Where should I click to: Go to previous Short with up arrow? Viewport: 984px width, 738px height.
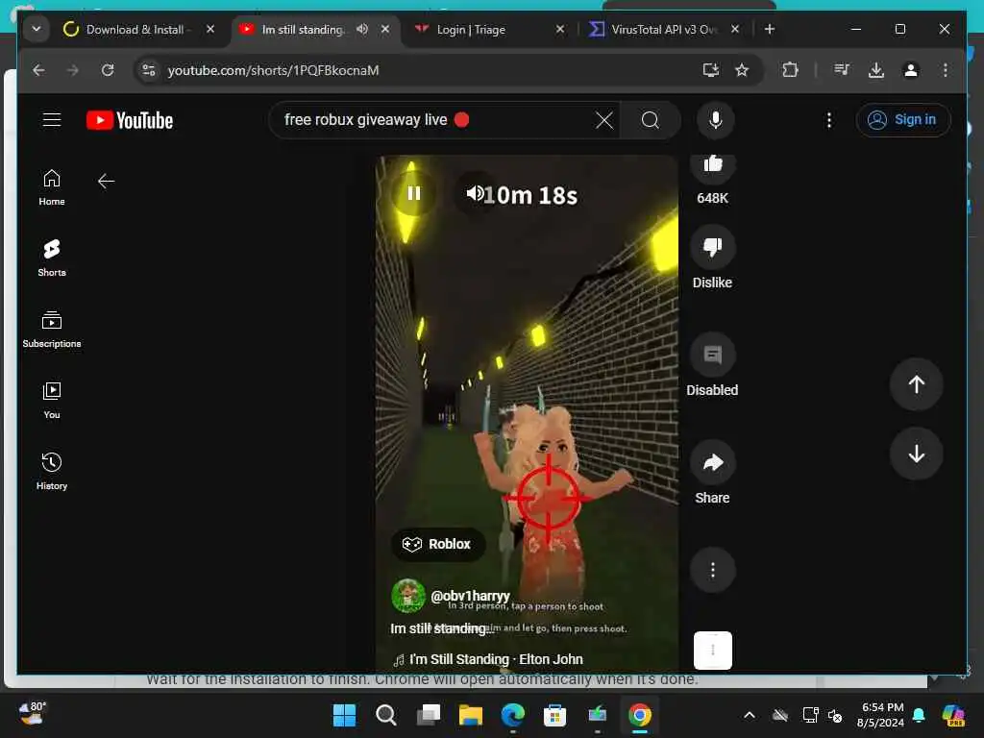click(x=916, y=384)
